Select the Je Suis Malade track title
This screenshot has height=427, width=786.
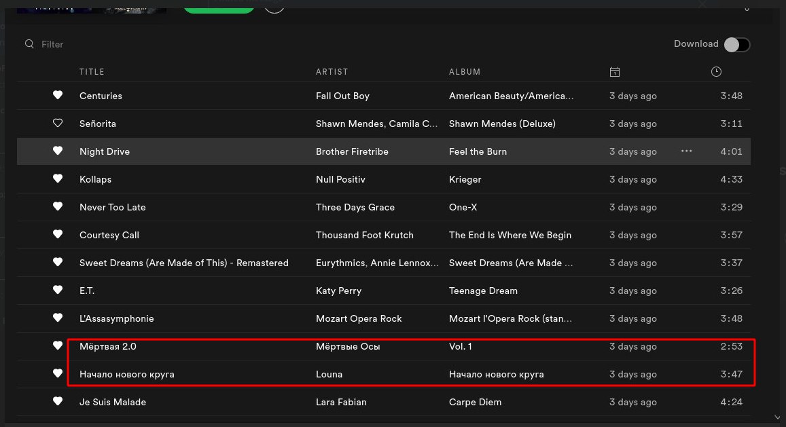pyautogui.click(x=112, y=402)
